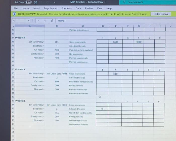176x141 pixels.
Task: Select row 27 header
Action: coord(13,38)
